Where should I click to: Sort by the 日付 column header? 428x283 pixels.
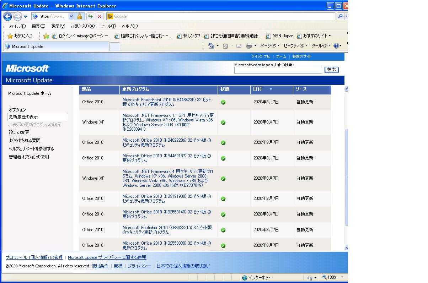click(272, 89)
